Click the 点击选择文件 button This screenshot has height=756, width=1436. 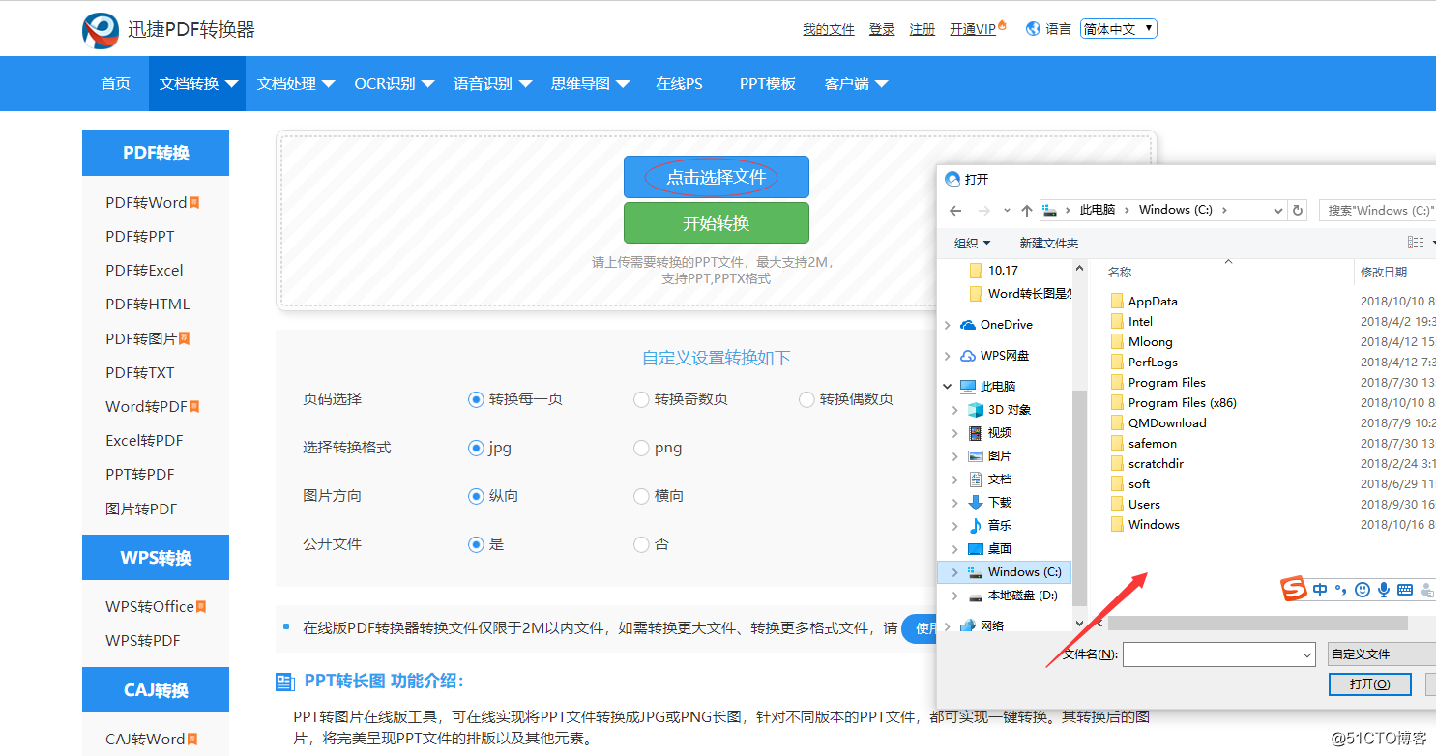[716, 177]
